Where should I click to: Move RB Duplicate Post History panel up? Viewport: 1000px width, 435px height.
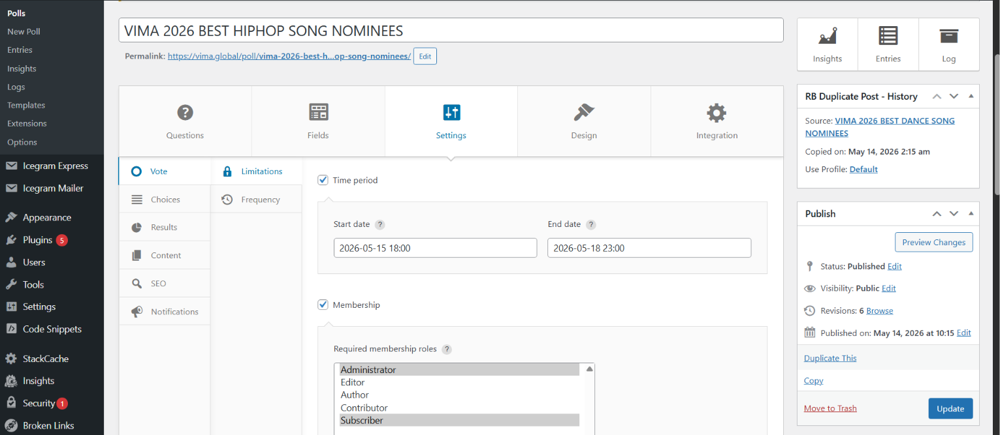[937, 97]
